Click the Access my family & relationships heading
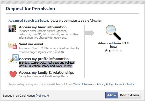 [46, 73]
